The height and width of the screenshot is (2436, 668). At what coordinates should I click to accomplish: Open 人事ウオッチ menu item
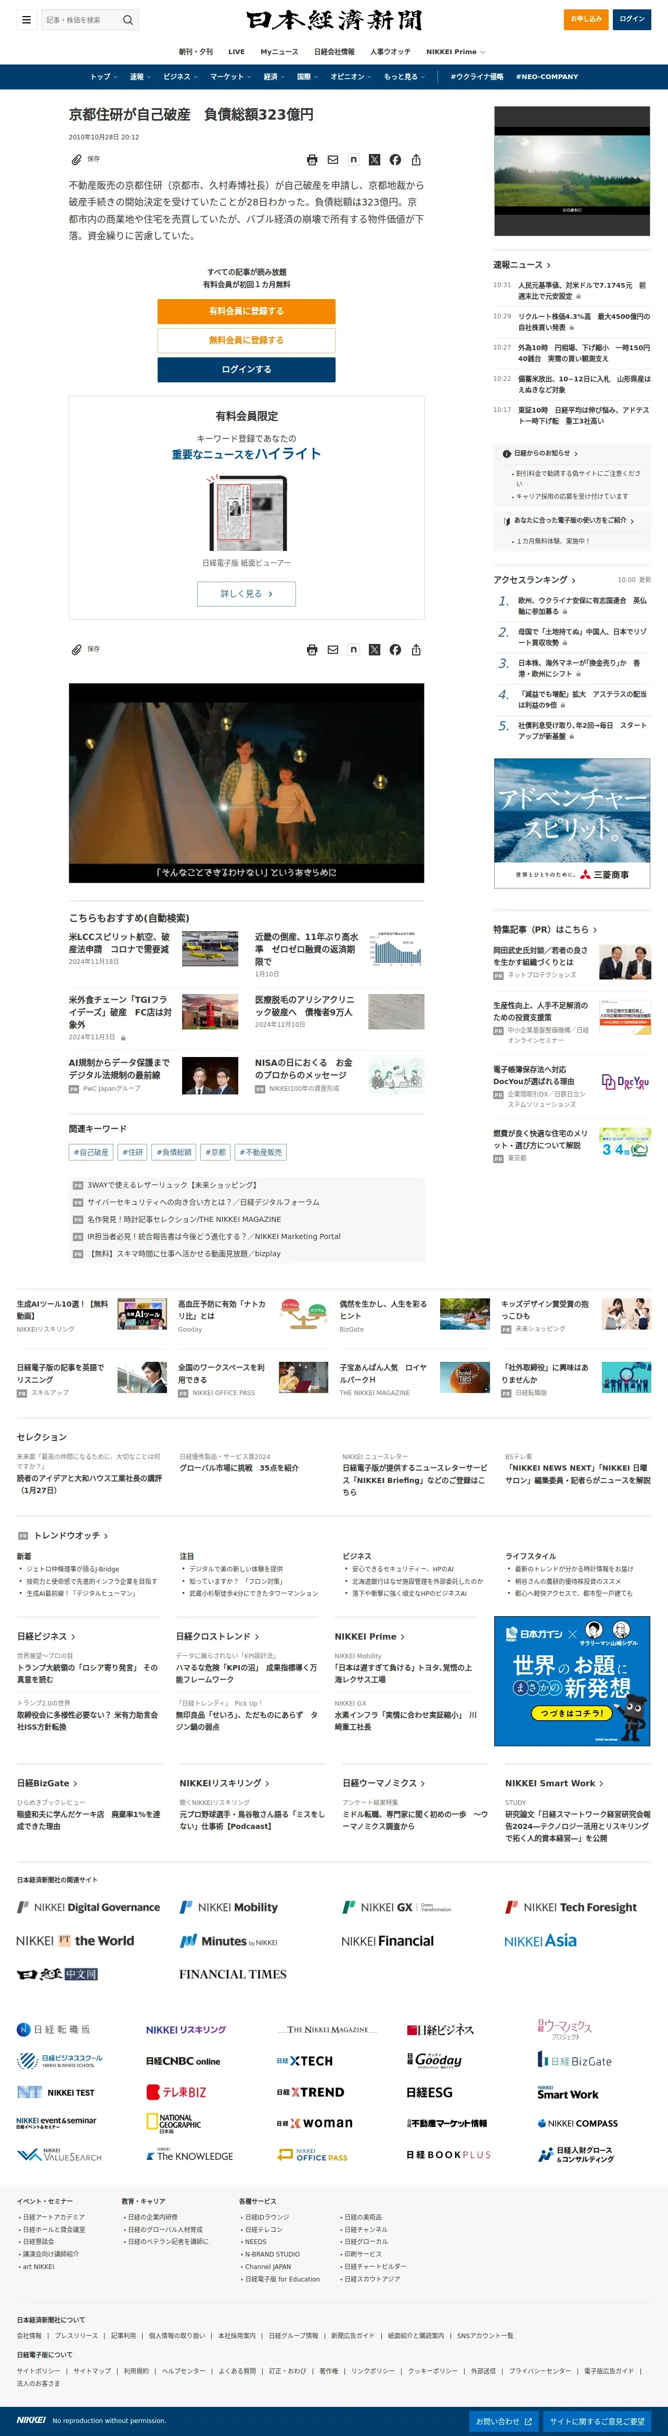tap(391, 52)
